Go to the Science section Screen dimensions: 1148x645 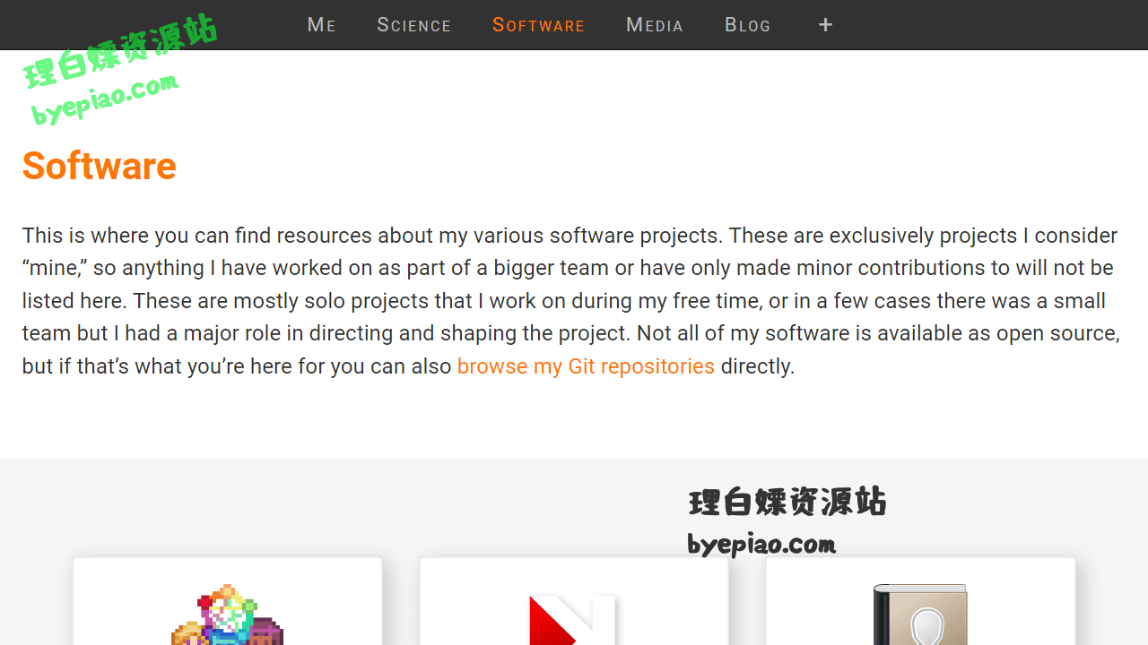413,25
